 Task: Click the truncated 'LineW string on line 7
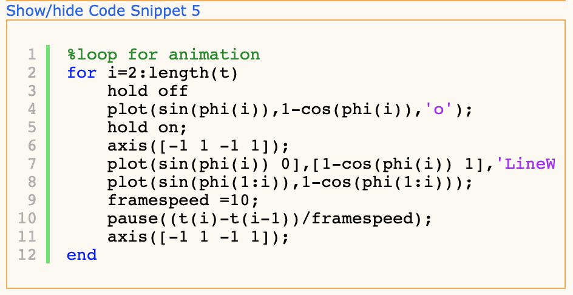tap(526, 164)
